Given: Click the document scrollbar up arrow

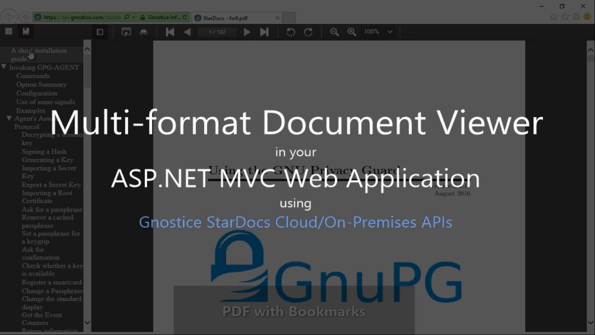Looking at the screenshot, I should (x=590, y=49).
